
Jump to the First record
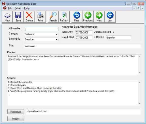tap(77, 17)
